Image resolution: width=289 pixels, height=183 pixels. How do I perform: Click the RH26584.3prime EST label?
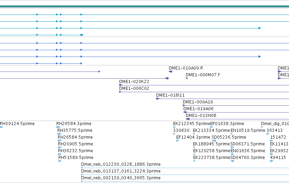pos(74,124)
